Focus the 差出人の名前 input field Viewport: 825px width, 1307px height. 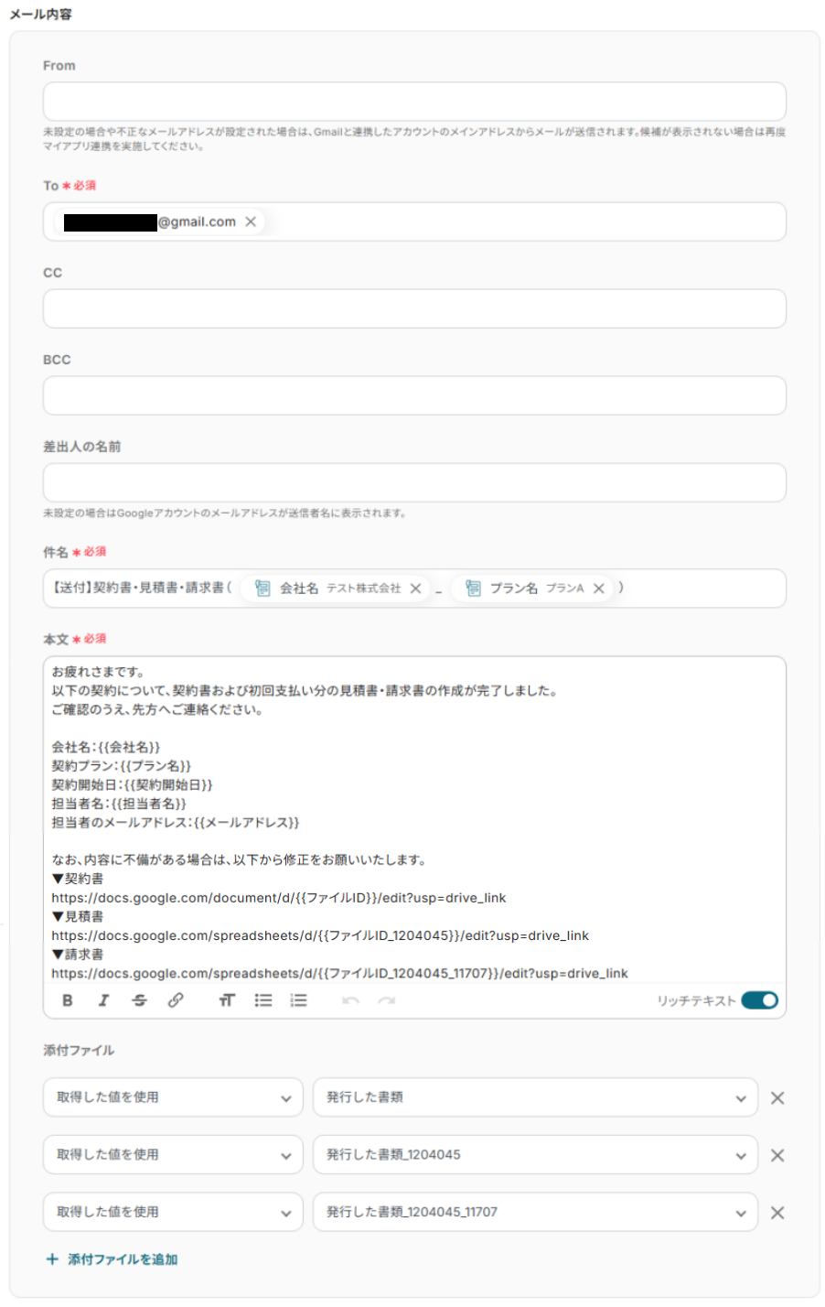(x=414, y=482)
